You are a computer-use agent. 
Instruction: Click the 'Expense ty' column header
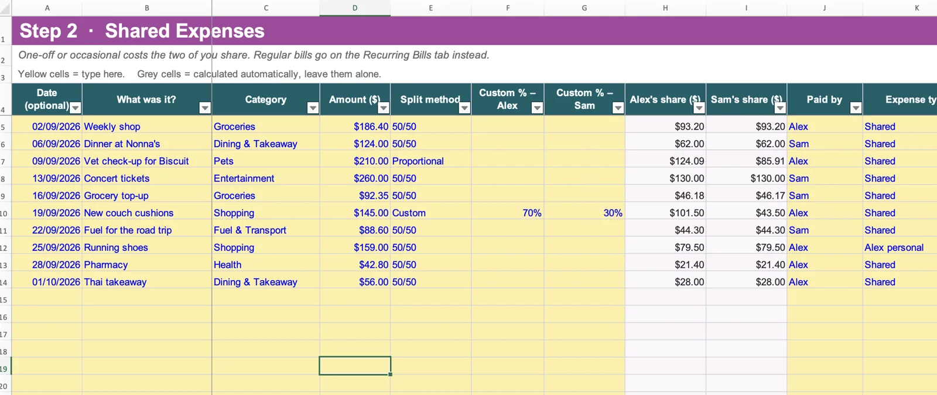coord(900,99)
